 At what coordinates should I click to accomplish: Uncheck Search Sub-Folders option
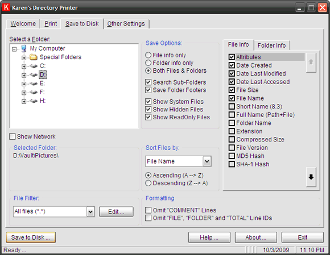(x=148, y=82)
